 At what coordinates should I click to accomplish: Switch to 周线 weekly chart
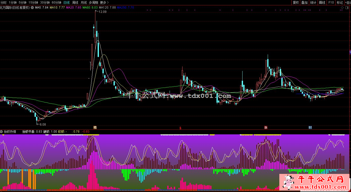pos(75,3)
